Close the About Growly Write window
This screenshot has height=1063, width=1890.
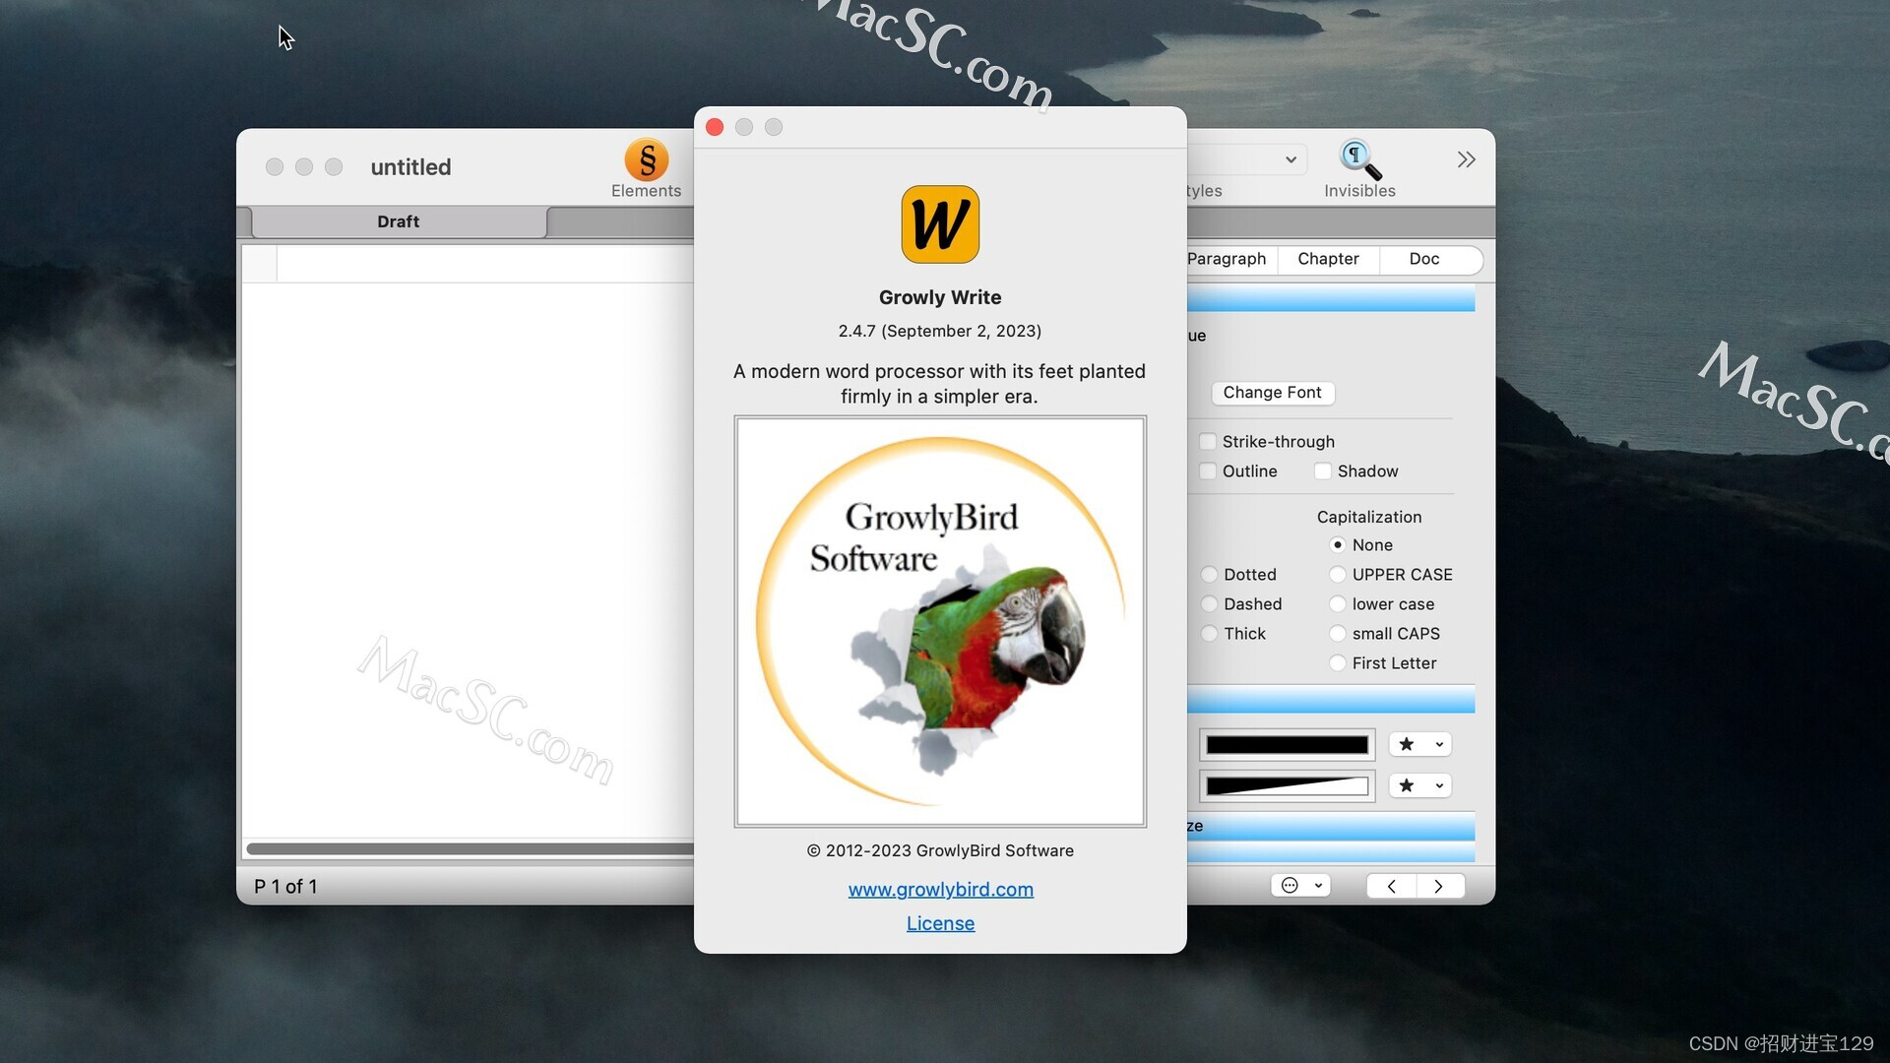716,127
